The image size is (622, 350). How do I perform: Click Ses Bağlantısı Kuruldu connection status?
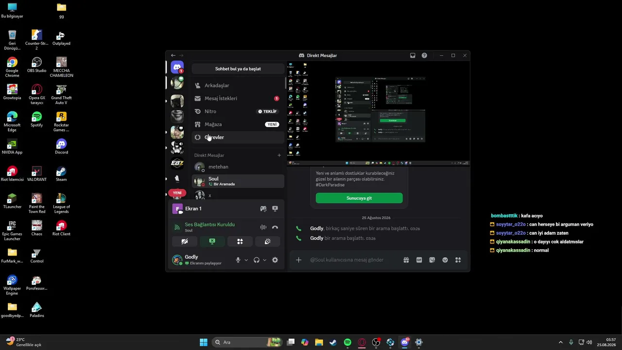[x=209, y=225]
